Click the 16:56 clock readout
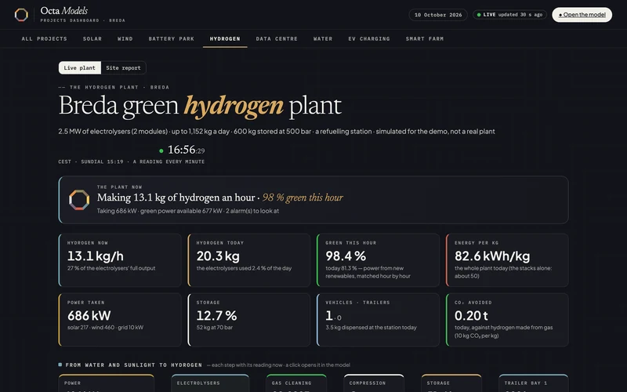Image resolution: width=627 pixels, height=392 pixels. point(186,150)
